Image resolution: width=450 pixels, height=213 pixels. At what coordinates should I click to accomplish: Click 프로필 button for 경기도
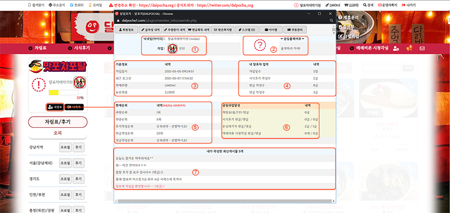tap(65, 179)
